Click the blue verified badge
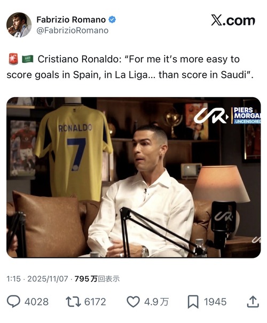This screenshot has height=323, width=267. tap(112, 20)
